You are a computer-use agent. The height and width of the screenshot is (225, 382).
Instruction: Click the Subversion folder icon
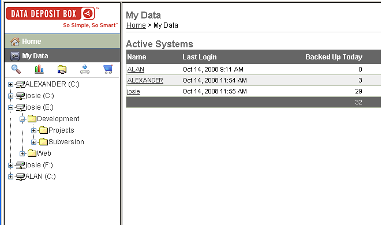tap(43, 142)
